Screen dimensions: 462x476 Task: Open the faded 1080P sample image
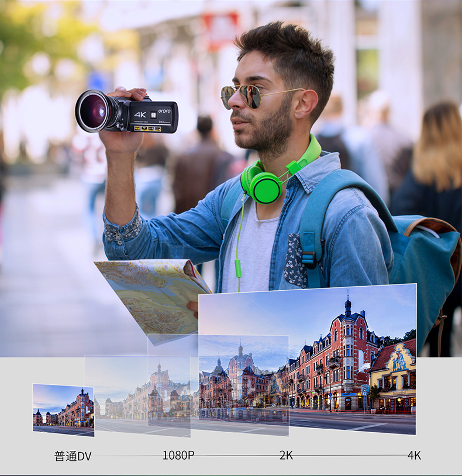[137, 396]
